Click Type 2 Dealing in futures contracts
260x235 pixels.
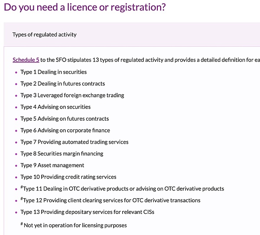coord(62,84)
